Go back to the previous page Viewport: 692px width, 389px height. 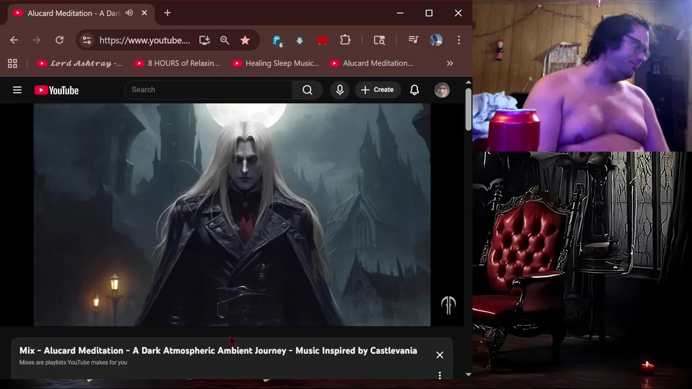(x=14, y=40)
